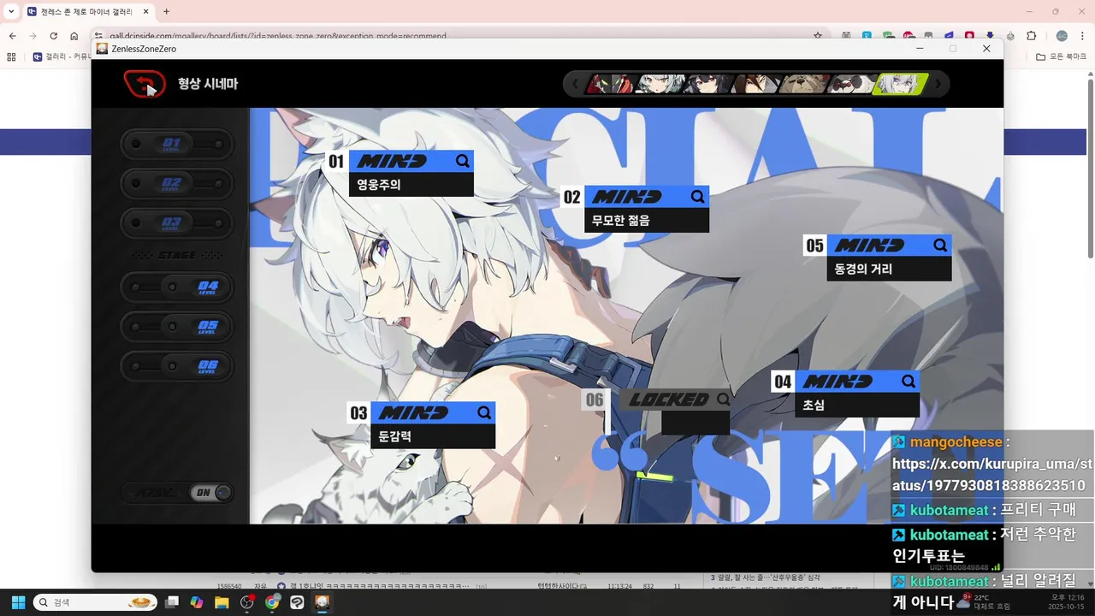Toggle level 04 mindscape switch
This screenshot has height=616, width=1095.
point(177,287)
